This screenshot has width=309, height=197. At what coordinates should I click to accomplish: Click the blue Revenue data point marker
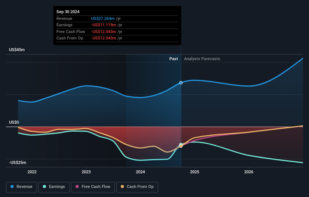tap(181, 83)
